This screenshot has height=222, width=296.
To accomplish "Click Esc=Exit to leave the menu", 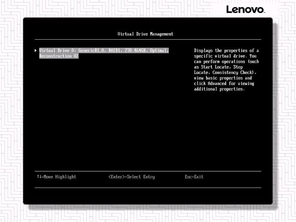I will pos(194,177).
